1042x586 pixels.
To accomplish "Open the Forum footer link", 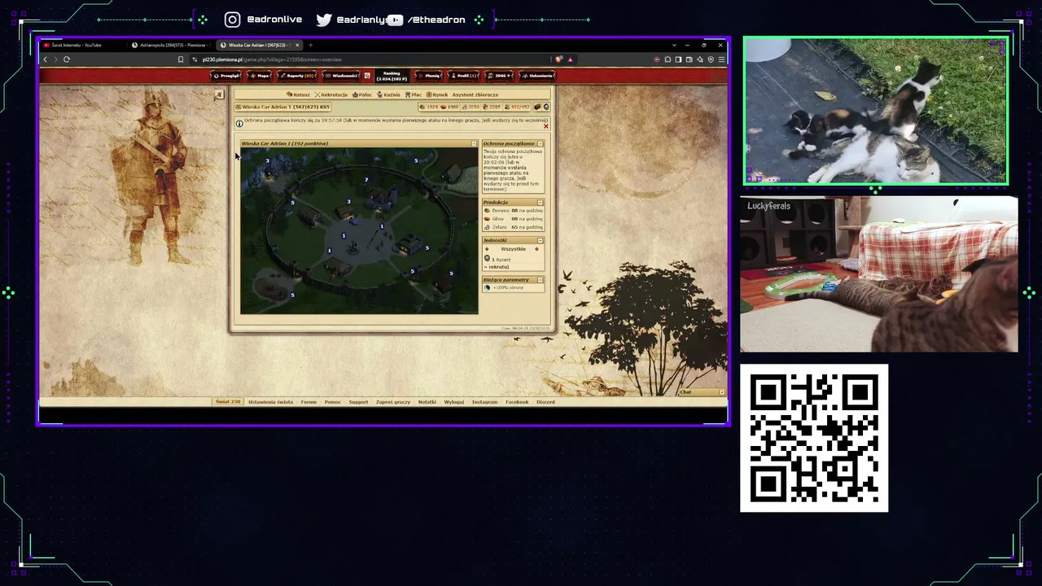I will (x=309, y=402).
